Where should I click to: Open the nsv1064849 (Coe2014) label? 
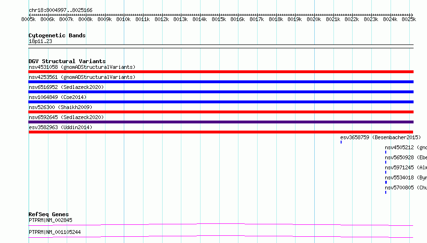click(58, 97)
